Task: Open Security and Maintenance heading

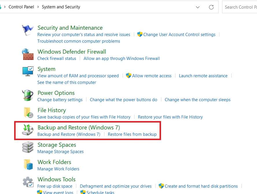Action: (70, 28)
